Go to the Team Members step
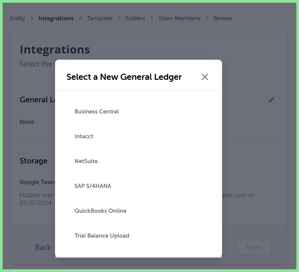Image resolution: width=299 pixels, height=272 pixels. point(179,18)
